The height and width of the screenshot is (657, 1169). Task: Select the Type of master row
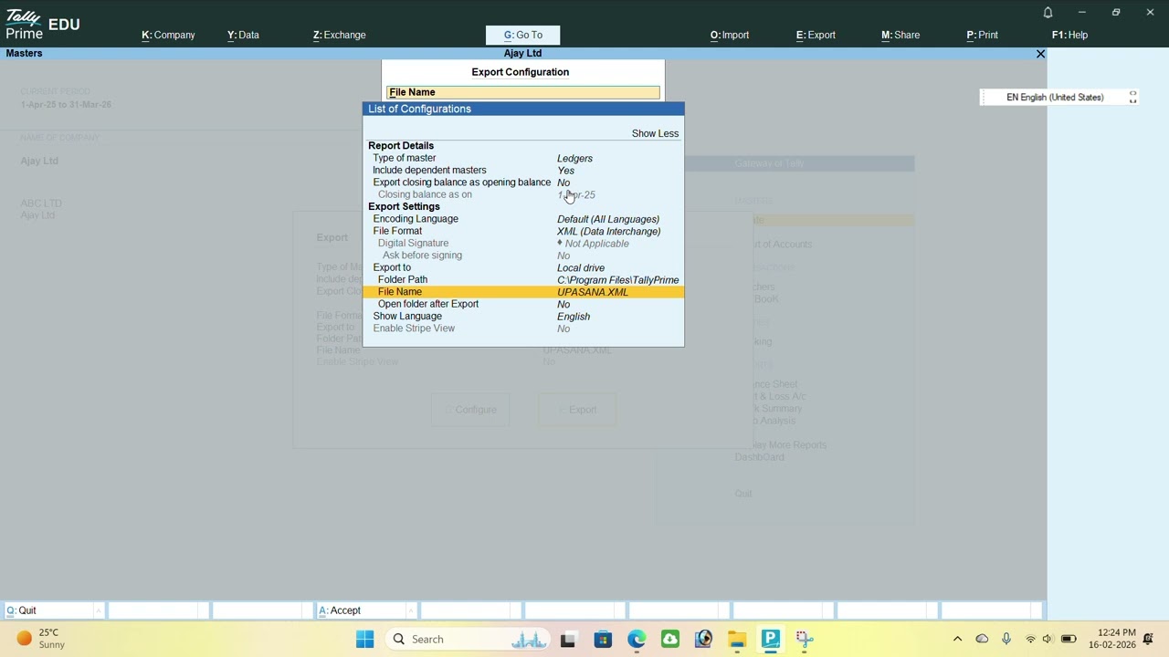point(523,158)
